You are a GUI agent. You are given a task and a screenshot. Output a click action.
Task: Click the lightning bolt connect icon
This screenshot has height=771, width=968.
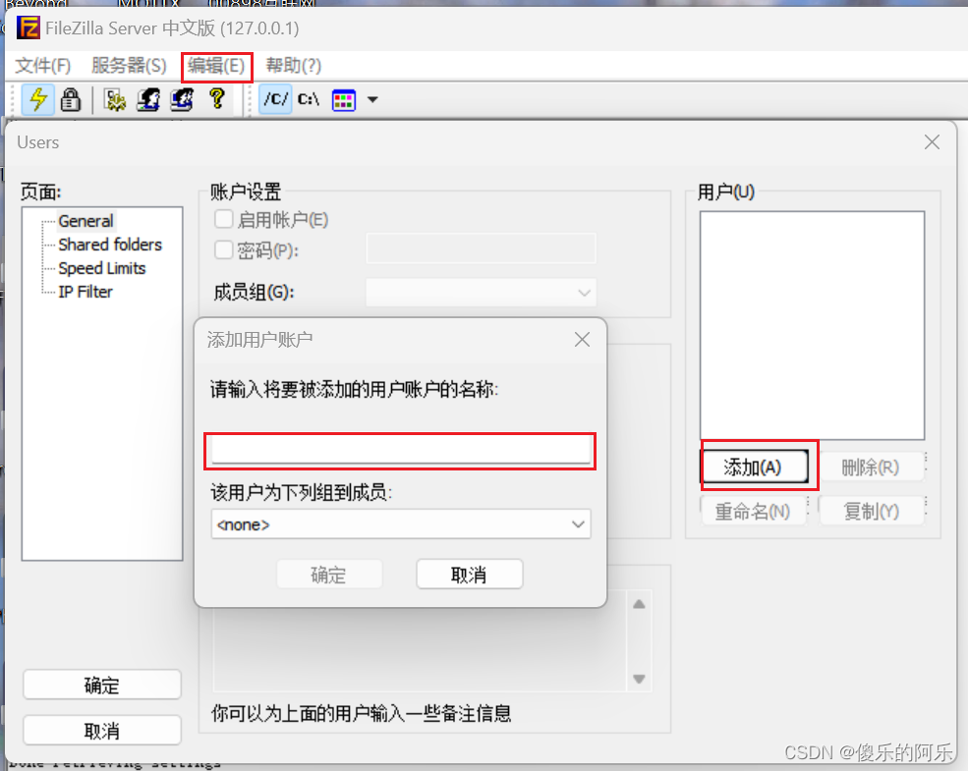(x=38, y=99)
